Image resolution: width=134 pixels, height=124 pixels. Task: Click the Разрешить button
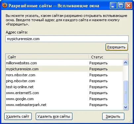pos(117,47)
